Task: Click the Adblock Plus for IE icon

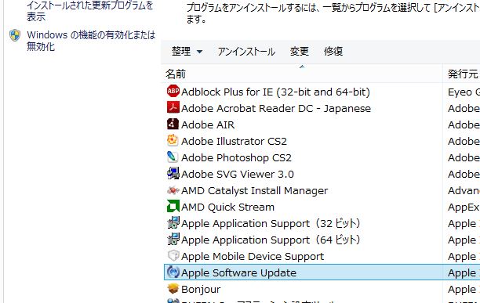Action: 173,92
